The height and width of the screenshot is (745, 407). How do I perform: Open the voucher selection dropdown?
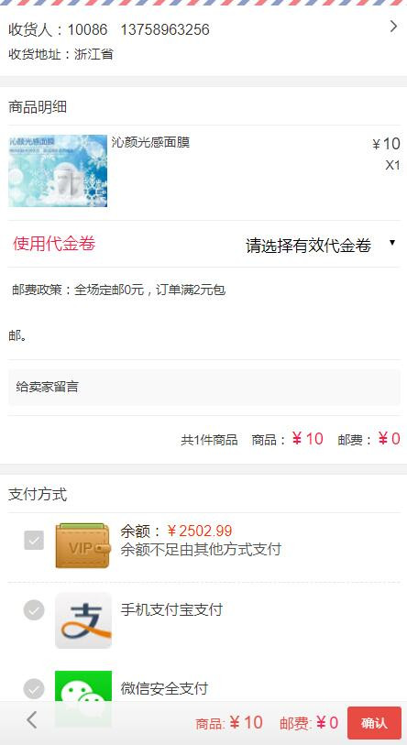coord(321,245)
